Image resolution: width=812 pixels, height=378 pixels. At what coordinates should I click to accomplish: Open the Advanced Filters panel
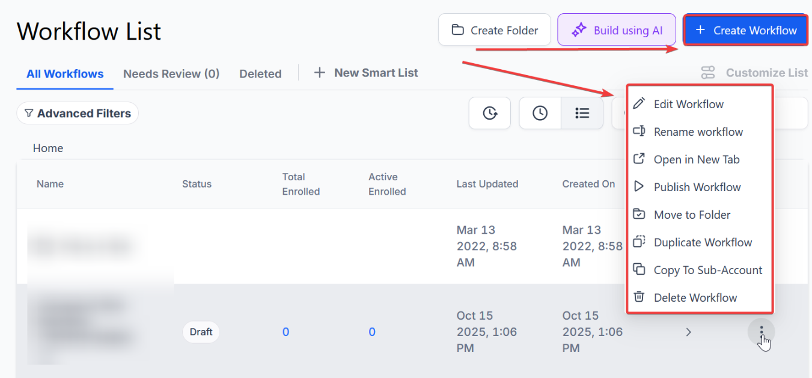(78, 114)
